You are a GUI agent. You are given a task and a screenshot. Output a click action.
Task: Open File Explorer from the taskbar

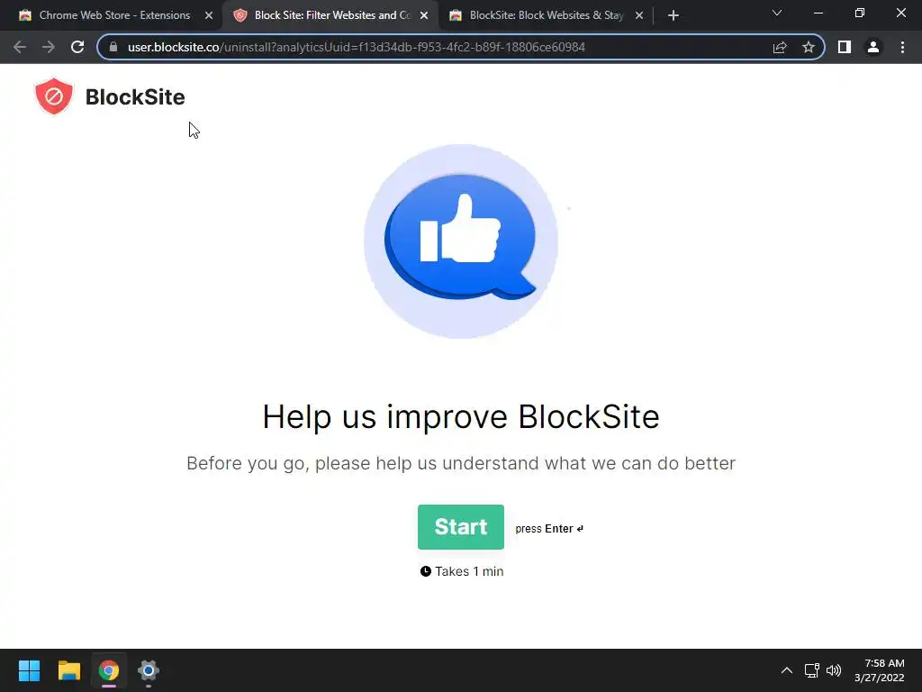click(68, 670)
